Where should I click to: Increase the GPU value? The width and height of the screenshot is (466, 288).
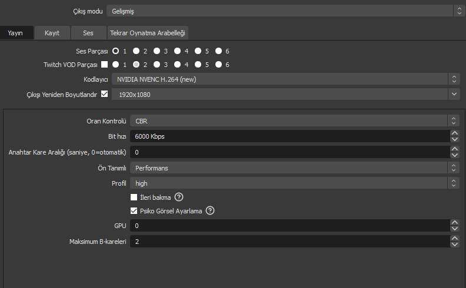coord(455,222)
